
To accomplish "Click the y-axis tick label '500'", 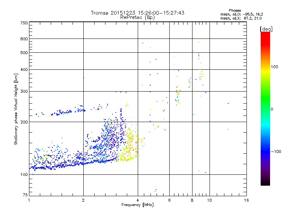I will tap(24, 53).
